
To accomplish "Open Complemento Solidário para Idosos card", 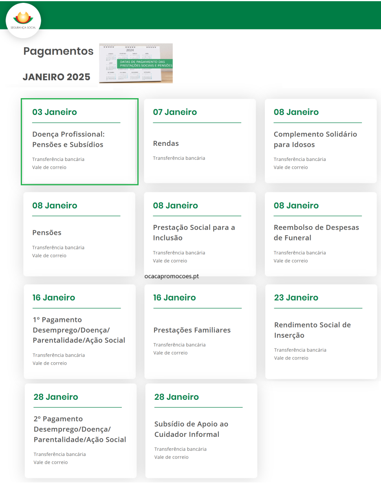I will pyautogui.click(x=321, y=141).
